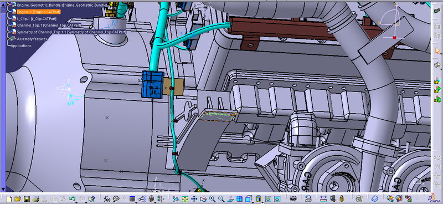This screenshot has height=204, width=443.
Task: Click the Measure Inertia weight icon
Action: 342,199
